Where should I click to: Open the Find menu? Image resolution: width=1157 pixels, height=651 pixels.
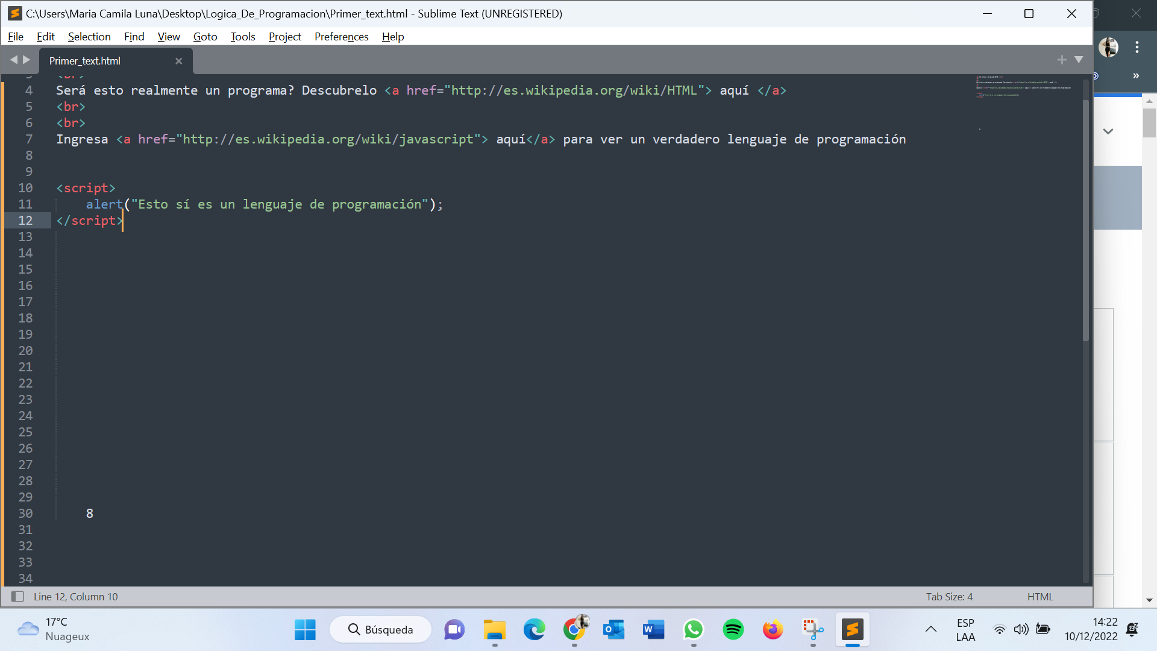[134, 37]
